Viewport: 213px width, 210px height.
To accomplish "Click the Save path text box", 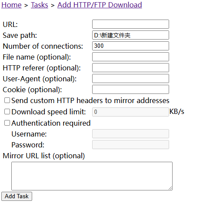I will [x=130, y=35].
